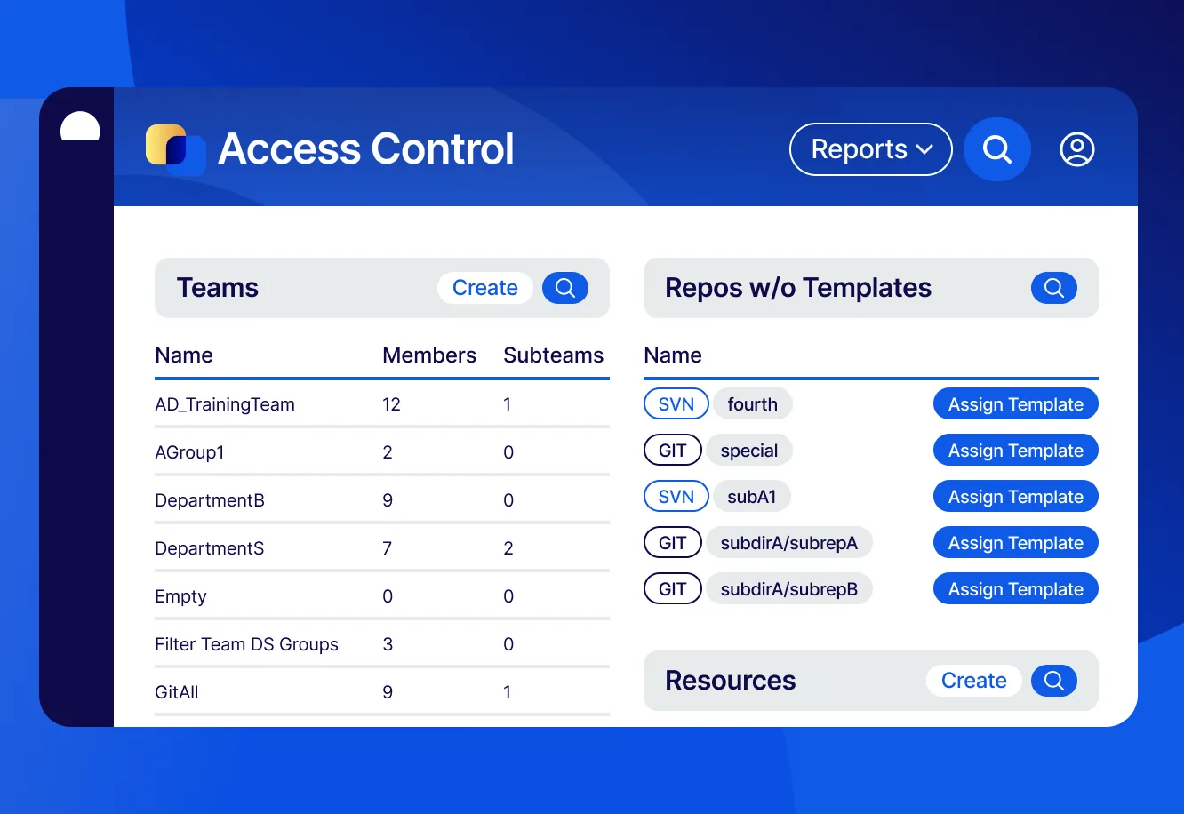
Task: Click Name column header in Repos panel
Action: pos(673,355)
